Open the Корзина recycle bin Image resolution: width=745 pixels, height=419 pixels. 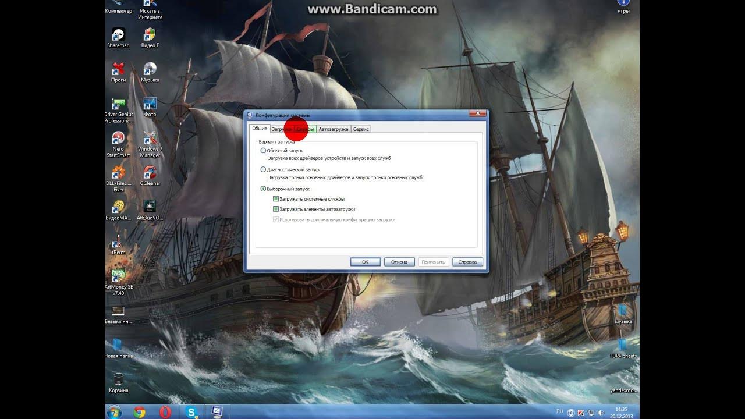point(118,382)
